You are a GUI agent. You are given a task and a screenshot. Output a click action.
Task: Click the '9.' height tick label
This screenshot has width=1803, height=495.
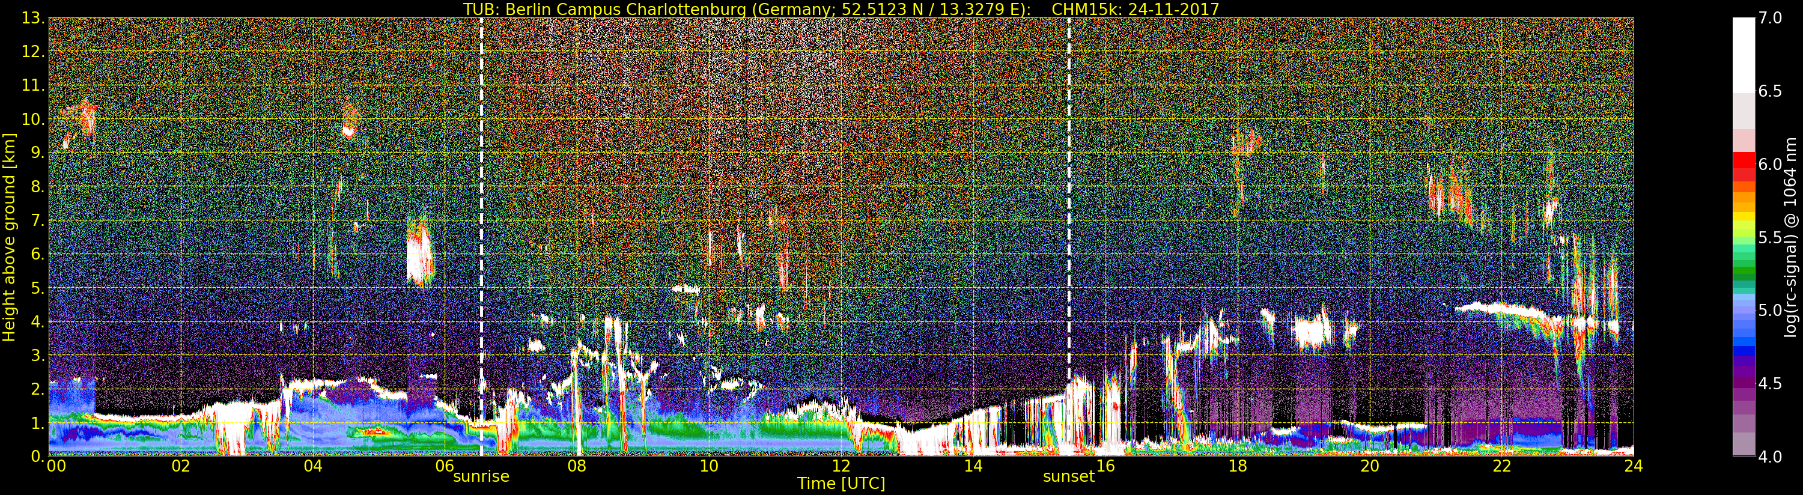(38, 153)
